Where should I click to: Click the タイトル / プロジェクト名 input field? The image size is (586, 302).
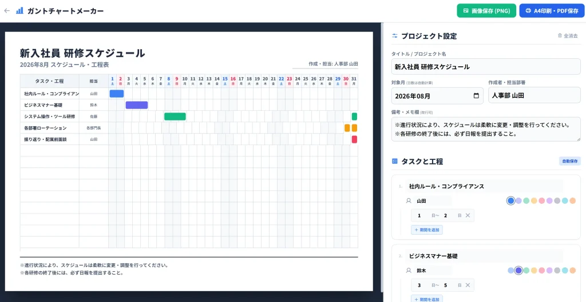(x=486, y=67)
